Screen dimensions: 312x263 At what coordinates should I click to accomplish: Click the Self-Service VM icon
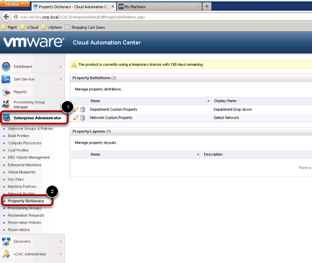coord(6,79)
